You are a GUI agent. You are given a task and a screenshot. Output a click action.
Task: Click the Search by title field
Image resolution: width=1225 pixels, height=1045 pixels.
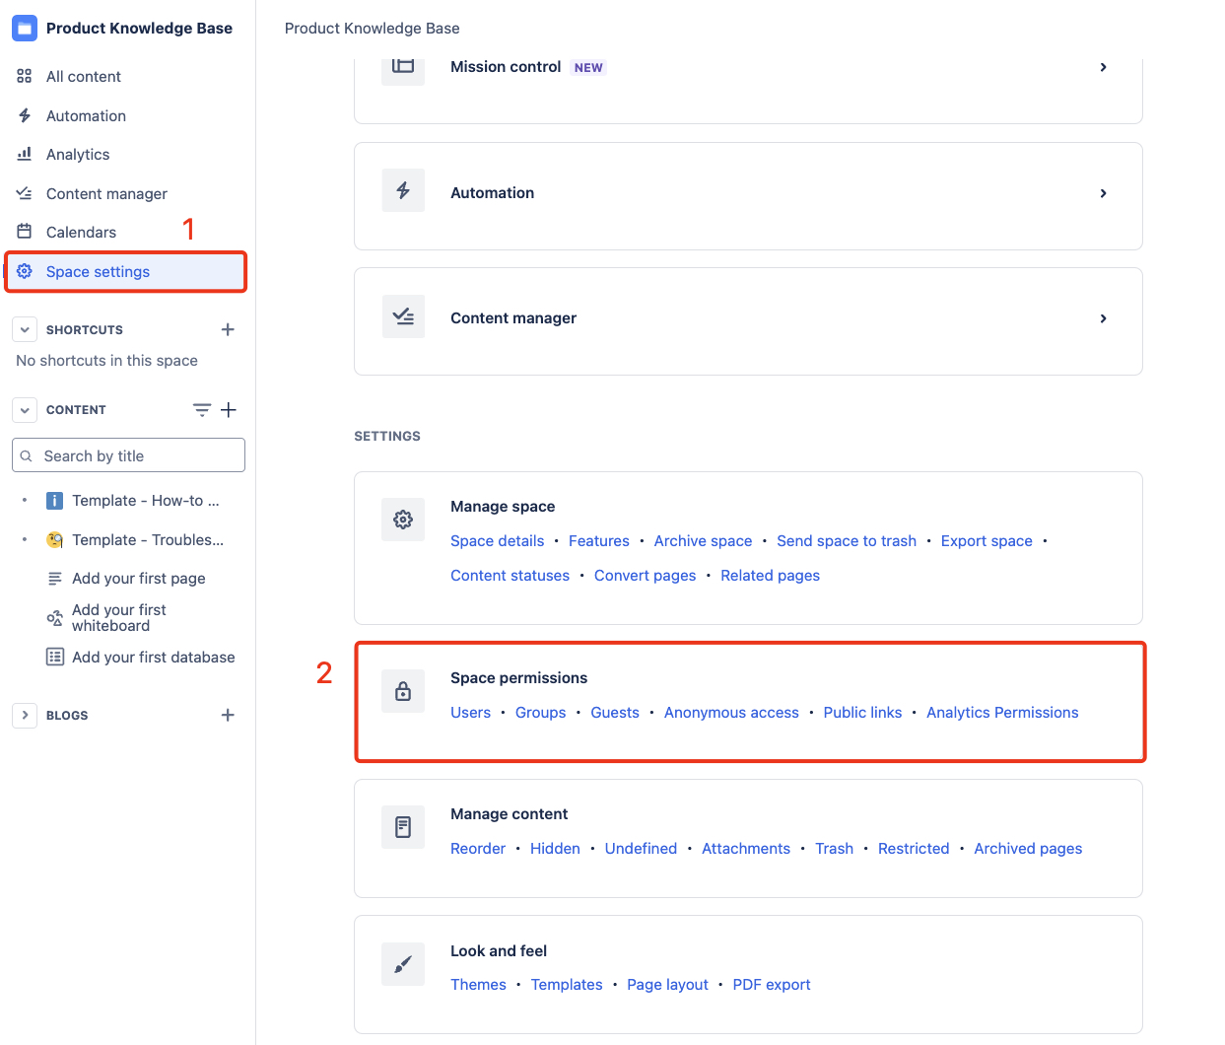click(x=128, y=454)
